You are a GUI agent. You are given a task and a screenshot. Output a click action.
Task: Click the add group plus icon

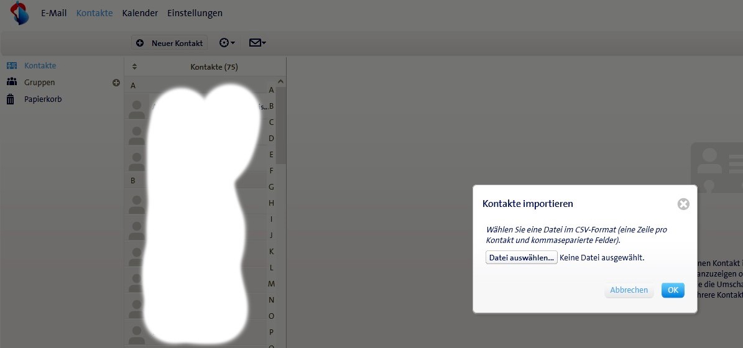(116, 83)
